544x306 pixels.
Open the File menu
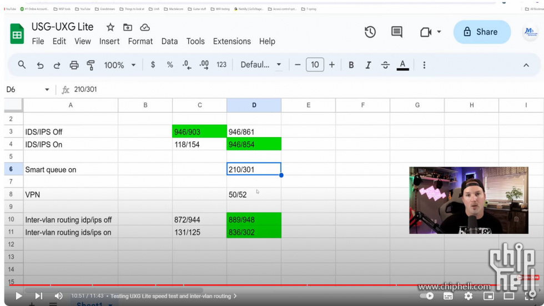[x=38, y=41]
